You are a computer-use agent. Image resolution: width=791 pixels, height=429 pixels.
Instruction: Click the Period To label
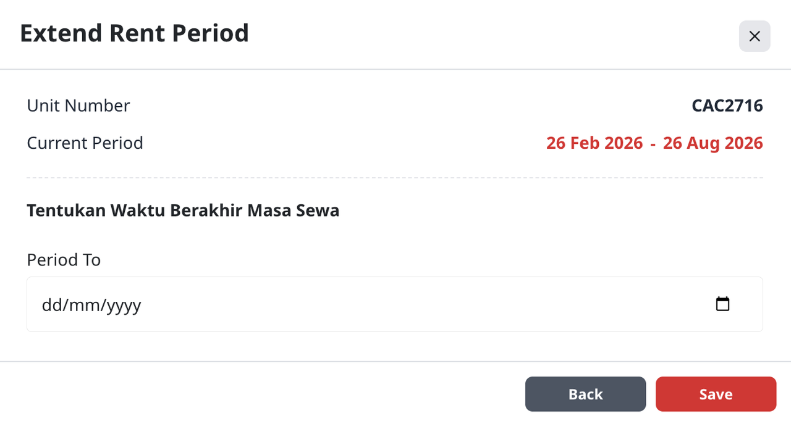tap(64, 260)
